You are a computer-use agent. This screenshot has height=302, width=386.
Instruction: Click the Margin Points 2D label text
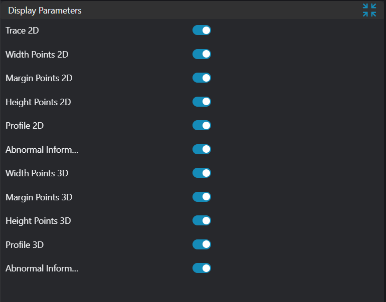[39, 78]
